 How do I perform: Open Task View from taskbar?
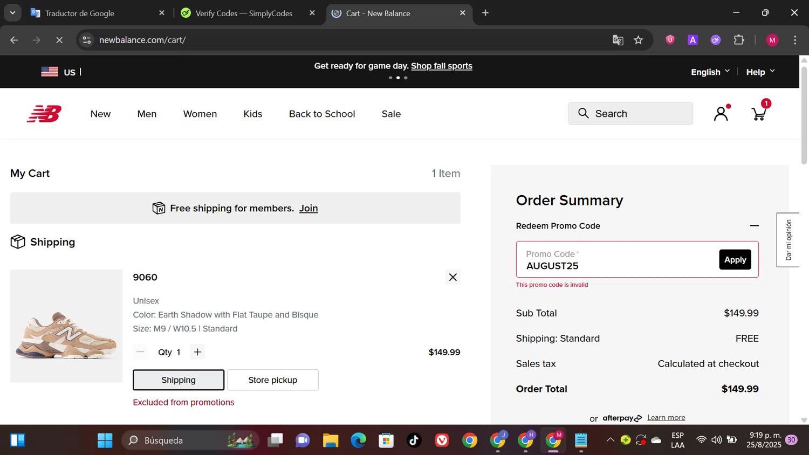(x=275, y=440)
